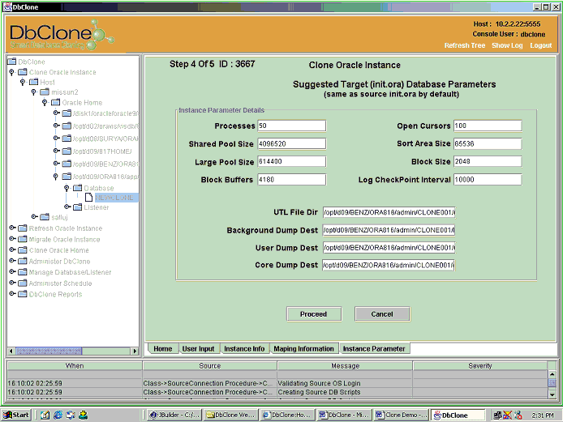Open the Windows Start menu

[x=15, y=416]
